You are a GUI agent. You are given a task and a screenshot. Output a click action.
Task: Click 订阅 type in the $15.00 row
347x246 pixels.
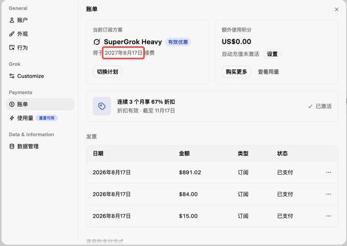pos(243,216)
